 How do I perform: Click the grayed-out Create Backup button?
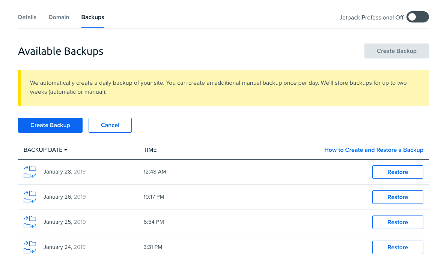coord(396,51)
